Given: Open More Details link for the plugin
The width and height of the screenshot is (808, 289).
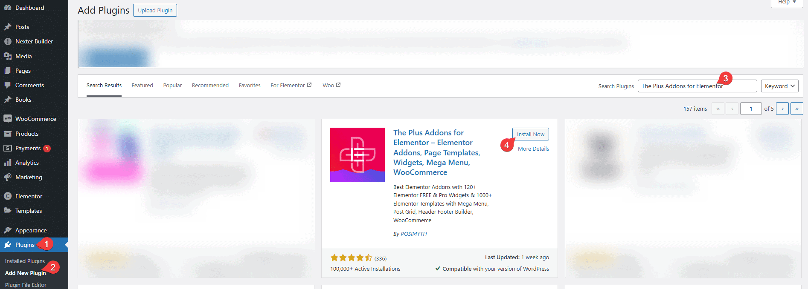Looking at the screenshot, I should (x=533, y=149).
